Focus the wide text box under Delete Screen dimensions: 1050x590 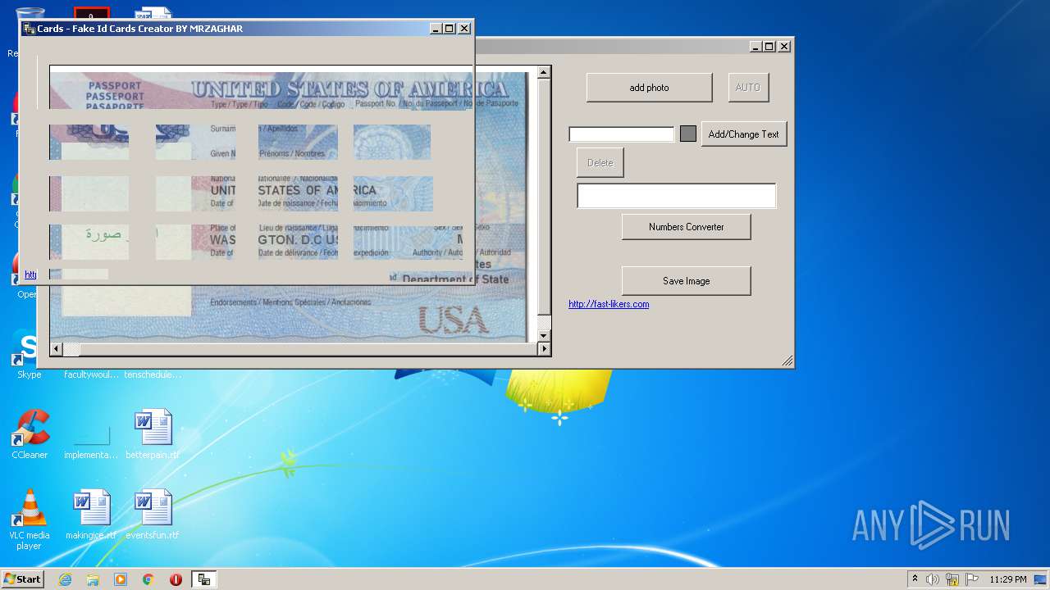click(x=676, y=196)
